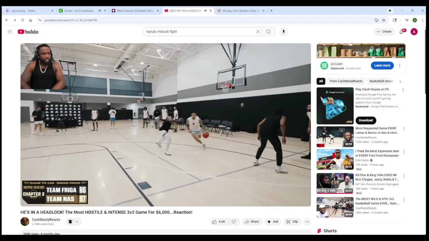This screenshot has width=429, height=241.
Task: Click the ezCater sponsored ad banner image
Action: coord(361,51)
